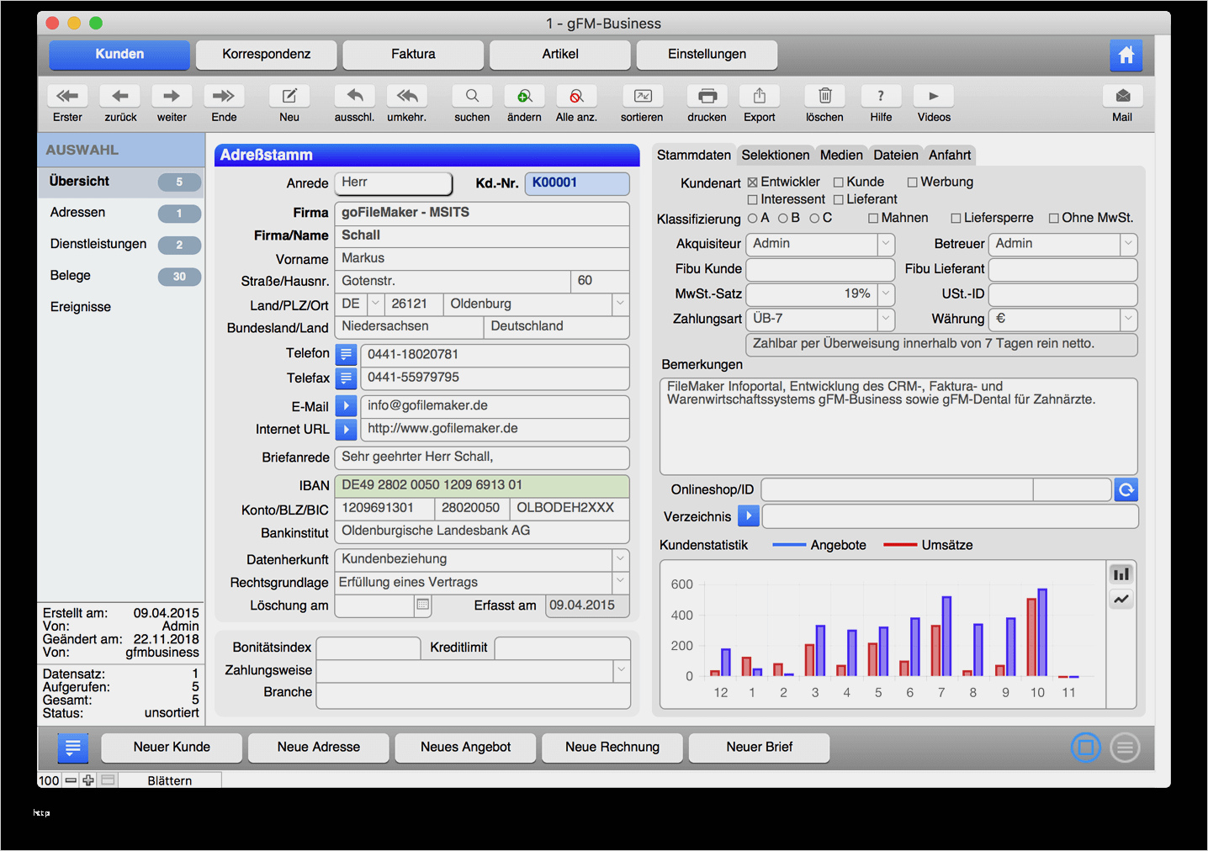
Task: Click the Kreditlimit input field
Action: 562,647
